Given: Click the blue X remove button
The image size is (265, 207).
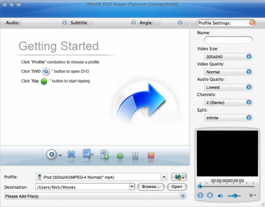Looking at the screenshot, I should [71, 154].
